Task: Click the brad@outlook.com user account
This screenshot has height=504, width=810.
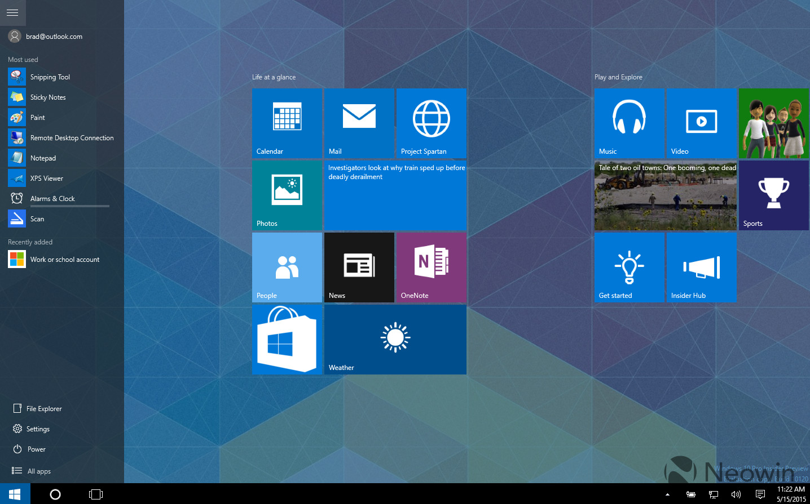Action: coord(45,37)
